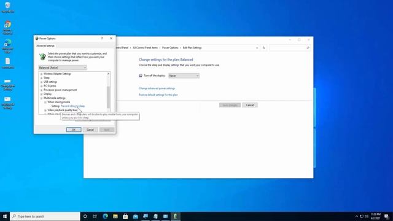This screenshot has width=393, height=221.
Task: Click the taskbar clock and date
Action: click(x=375, y=217)
